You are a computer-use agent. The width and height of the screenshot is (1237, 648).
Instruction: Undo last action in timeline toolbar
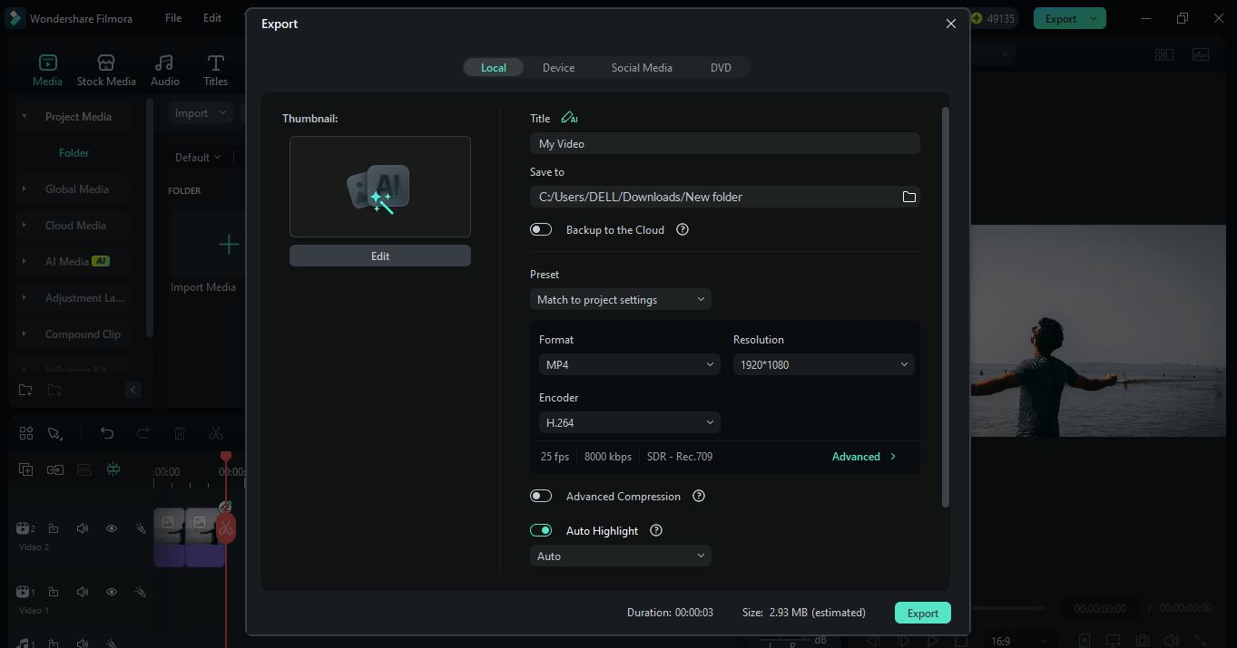pyautogui.click(x=107, y=433)
